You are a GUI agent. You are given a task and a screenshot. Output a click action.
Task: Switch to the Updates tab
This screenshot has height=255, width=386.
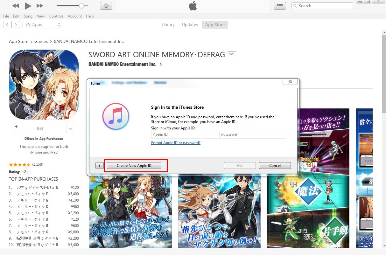pyautogui.click(x=190, y=24)
